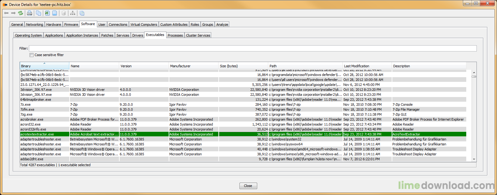Open the Operating System subtab

click(28, 35)
